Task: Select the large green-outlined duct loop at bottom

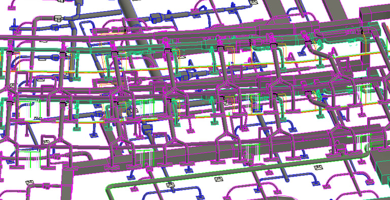Action: pos(239,171)
